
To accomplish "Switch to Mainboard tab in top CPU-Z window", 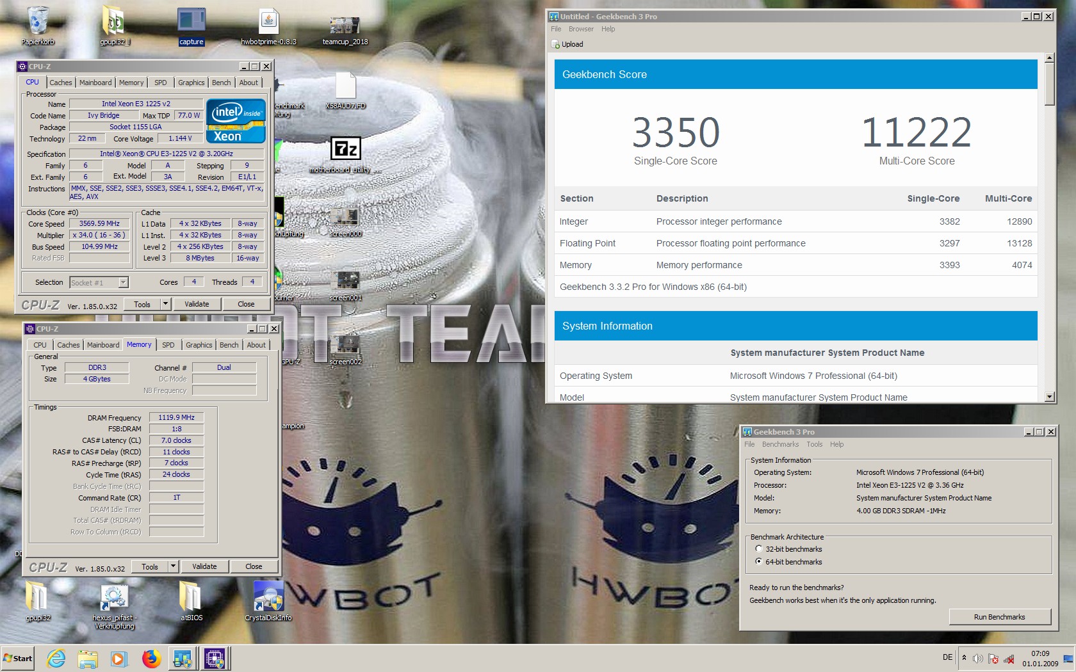I will click(95, 83).
